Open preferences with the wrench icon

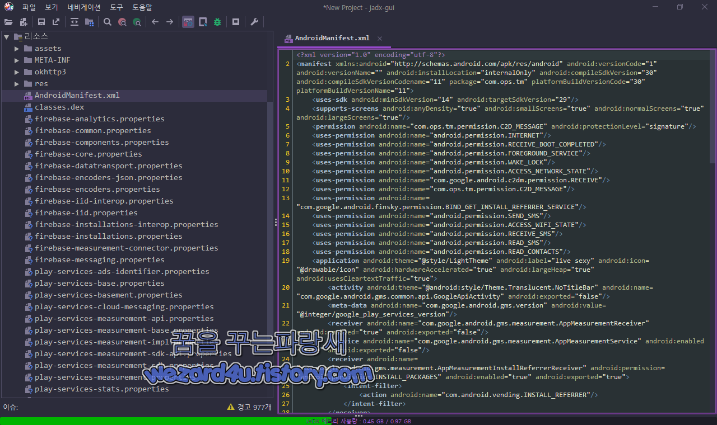click(x=254, y=22)
